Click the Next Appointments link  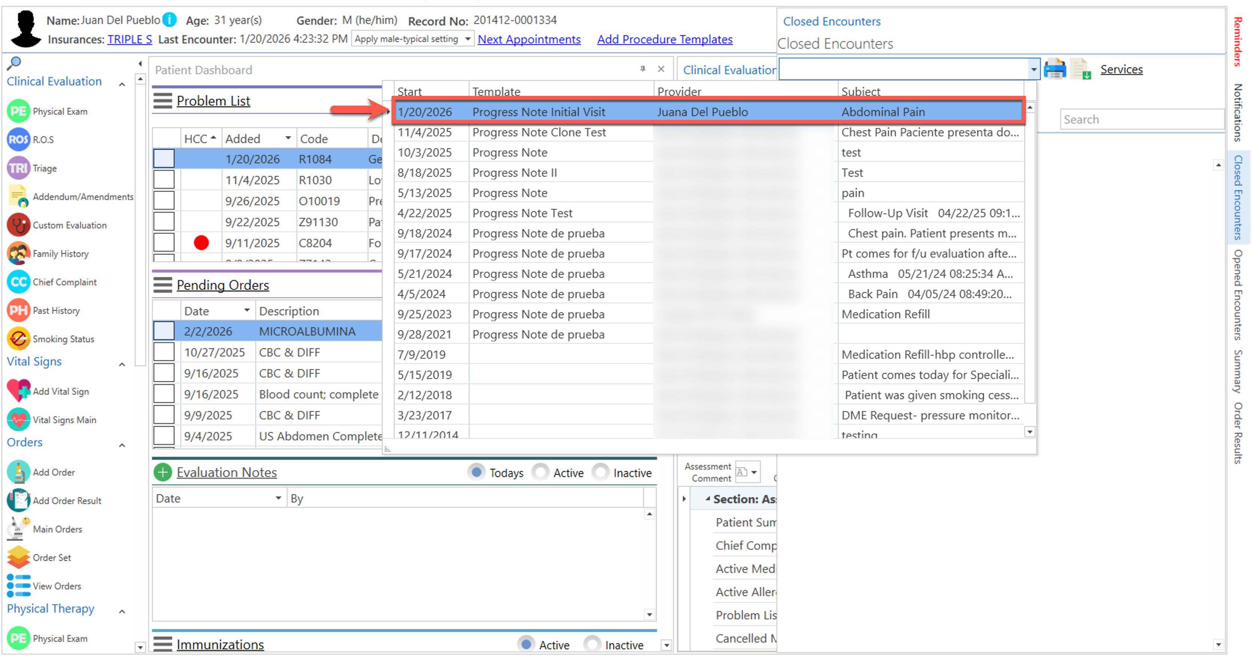pos(529,39)
